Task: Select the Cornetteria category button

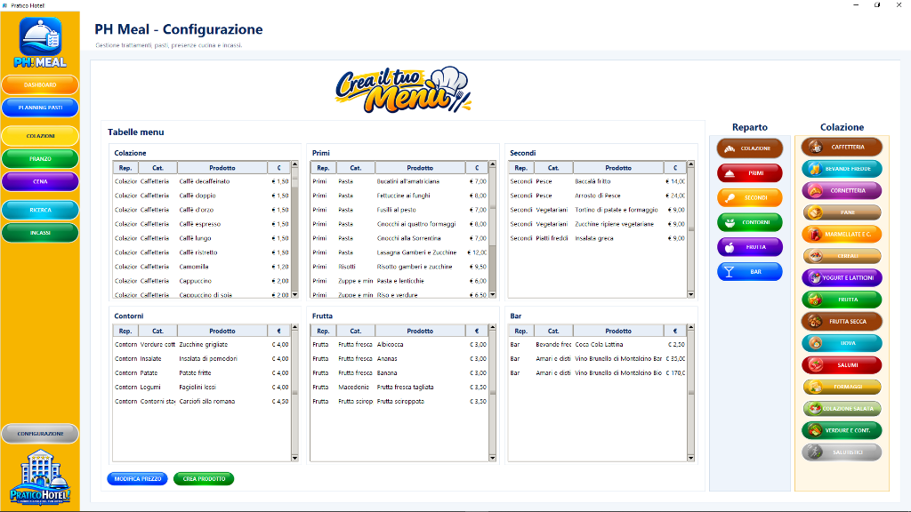Action: [x=842, y=190]
